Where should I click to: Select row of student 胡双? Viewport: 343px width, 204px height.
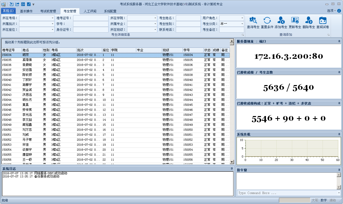coord(116,55)
